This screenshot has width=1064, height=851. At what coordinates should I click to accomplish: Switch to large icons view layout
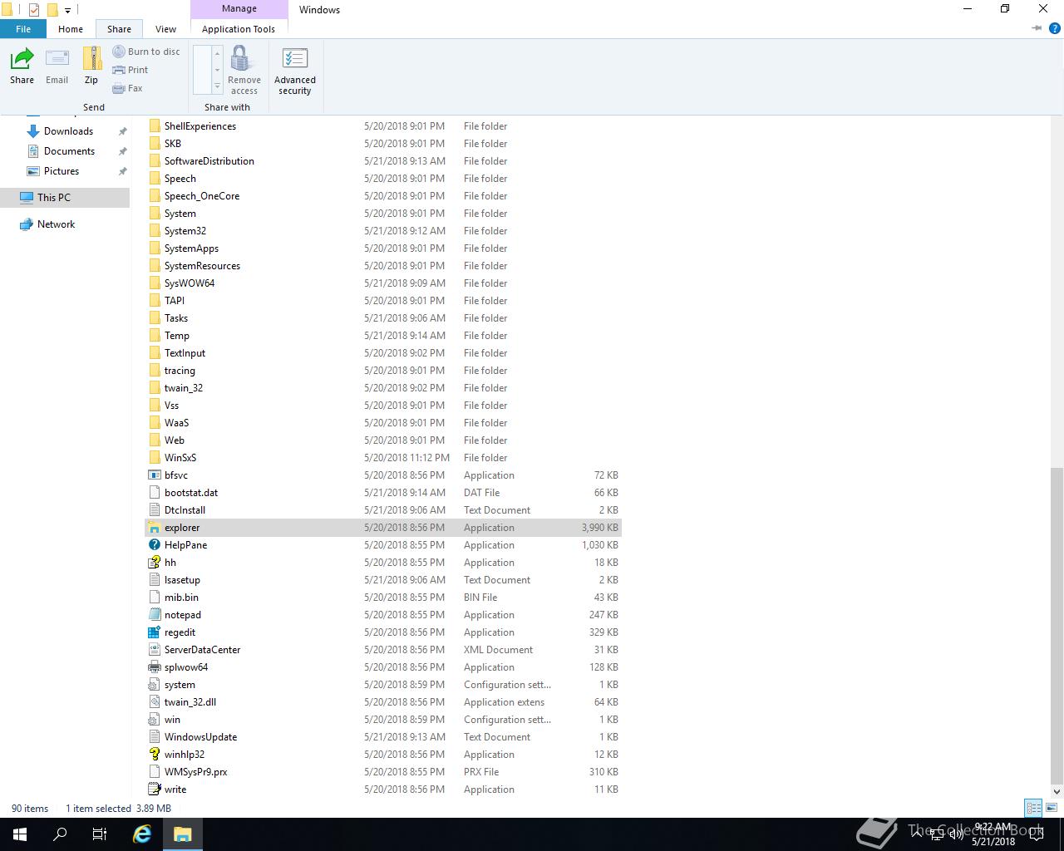(1052, 808)
